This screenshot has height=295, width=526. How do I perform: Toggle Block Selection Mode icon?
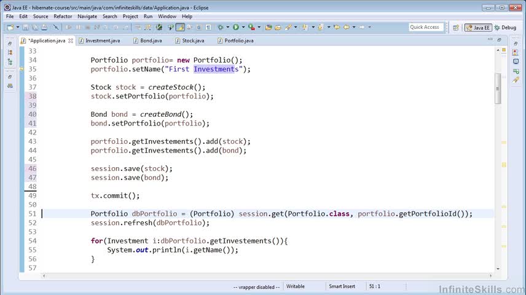199,27
